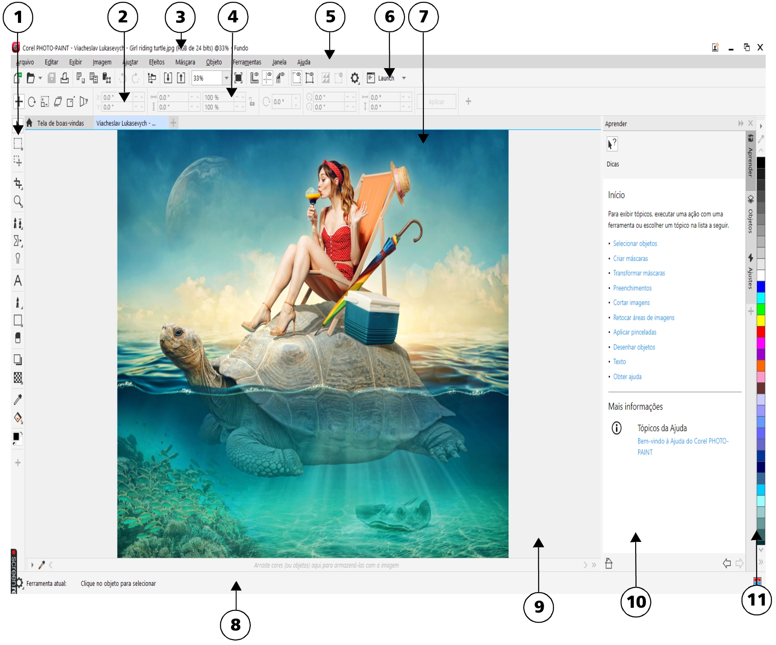Select the Crop tool in the toolbox
Image resolution: width=776 pixels, height=645 pixels.
[18, 183]
